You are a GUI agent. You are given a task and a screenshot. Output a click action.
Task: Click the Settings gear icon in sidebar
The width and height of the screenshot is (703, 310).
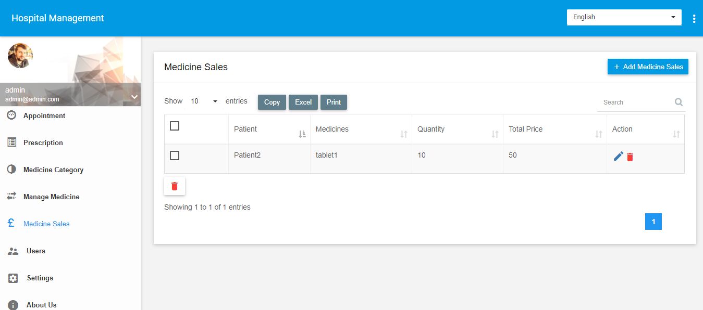click(x=13, y=278)
